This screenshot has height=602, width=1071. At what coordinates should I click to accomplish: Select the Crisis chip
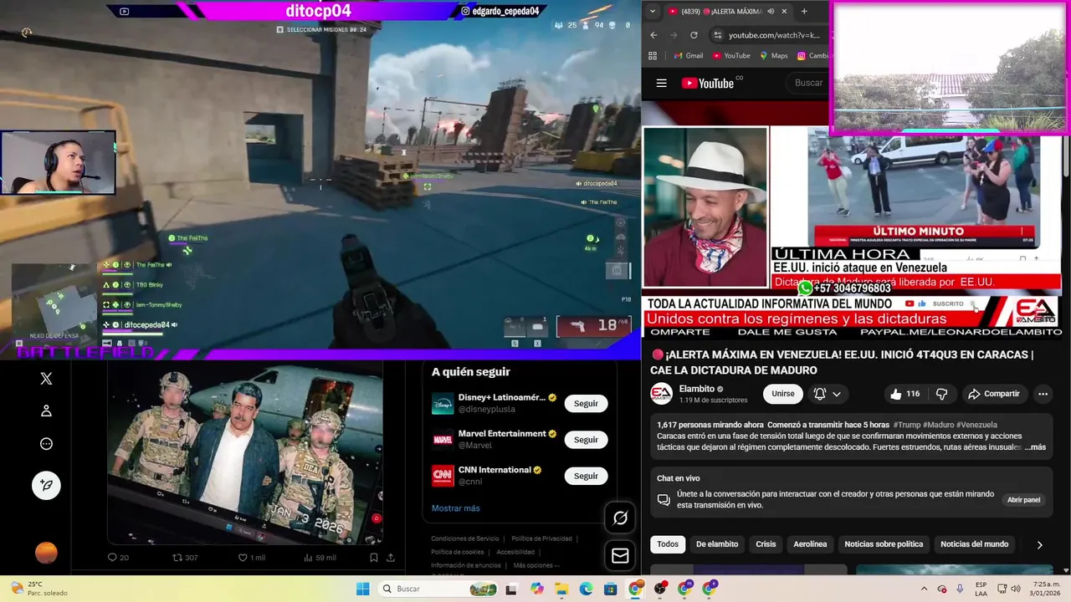pos(766,544)
